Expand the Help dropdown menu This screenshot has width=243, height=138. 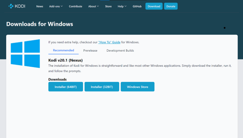[x=122, y=6]
